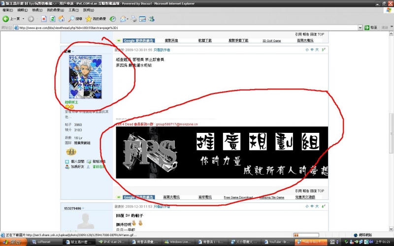Click the 加為好友 add friend icon
Image resolution: width=394 pixels, height=246 pixels.
point(67,167)
